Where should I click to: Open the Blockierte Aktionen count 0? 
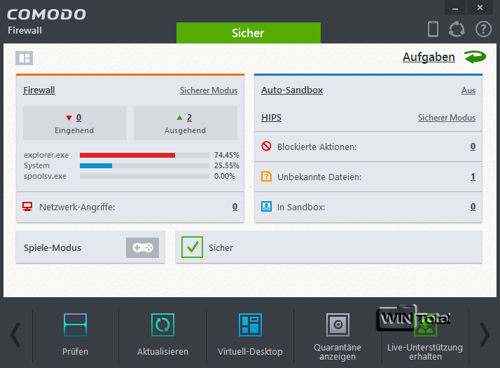(473, 146)
